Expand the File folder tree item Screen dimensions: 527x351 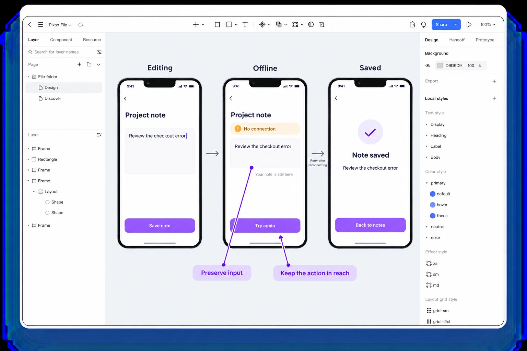pyautogui.click(x=28, y=77)
